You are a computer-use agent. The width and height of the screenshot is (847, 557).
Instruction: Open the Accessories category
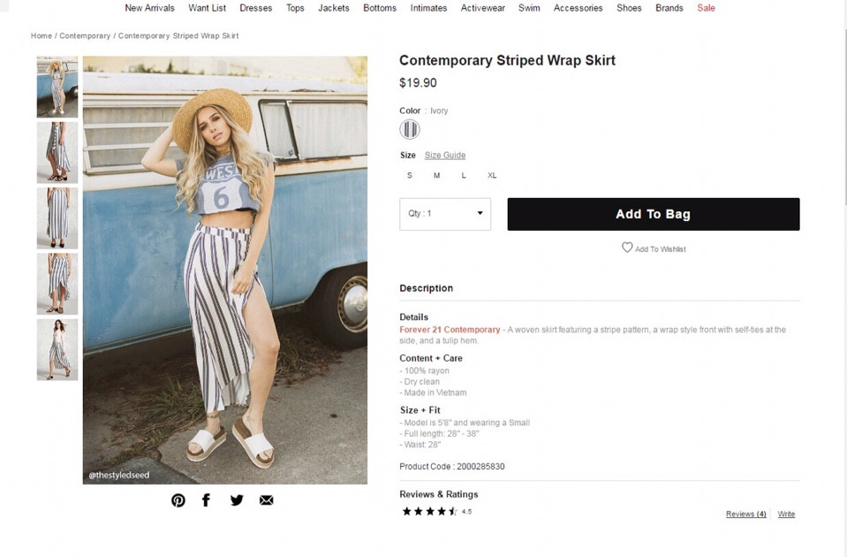pyautogui.click(x=578, y=8)
